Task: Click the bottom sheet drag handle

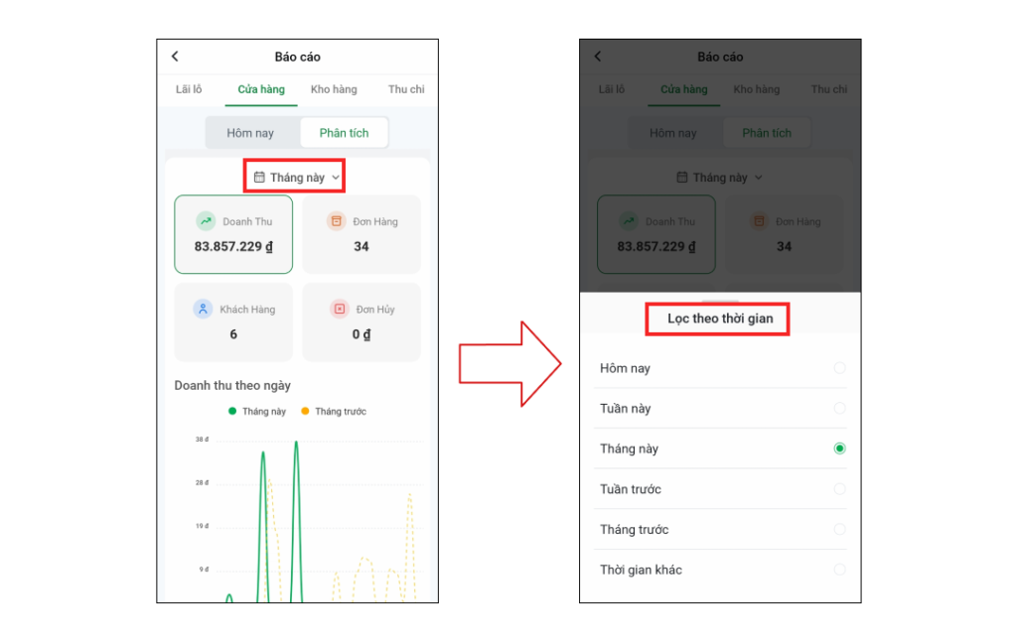Action: point(720,301)
